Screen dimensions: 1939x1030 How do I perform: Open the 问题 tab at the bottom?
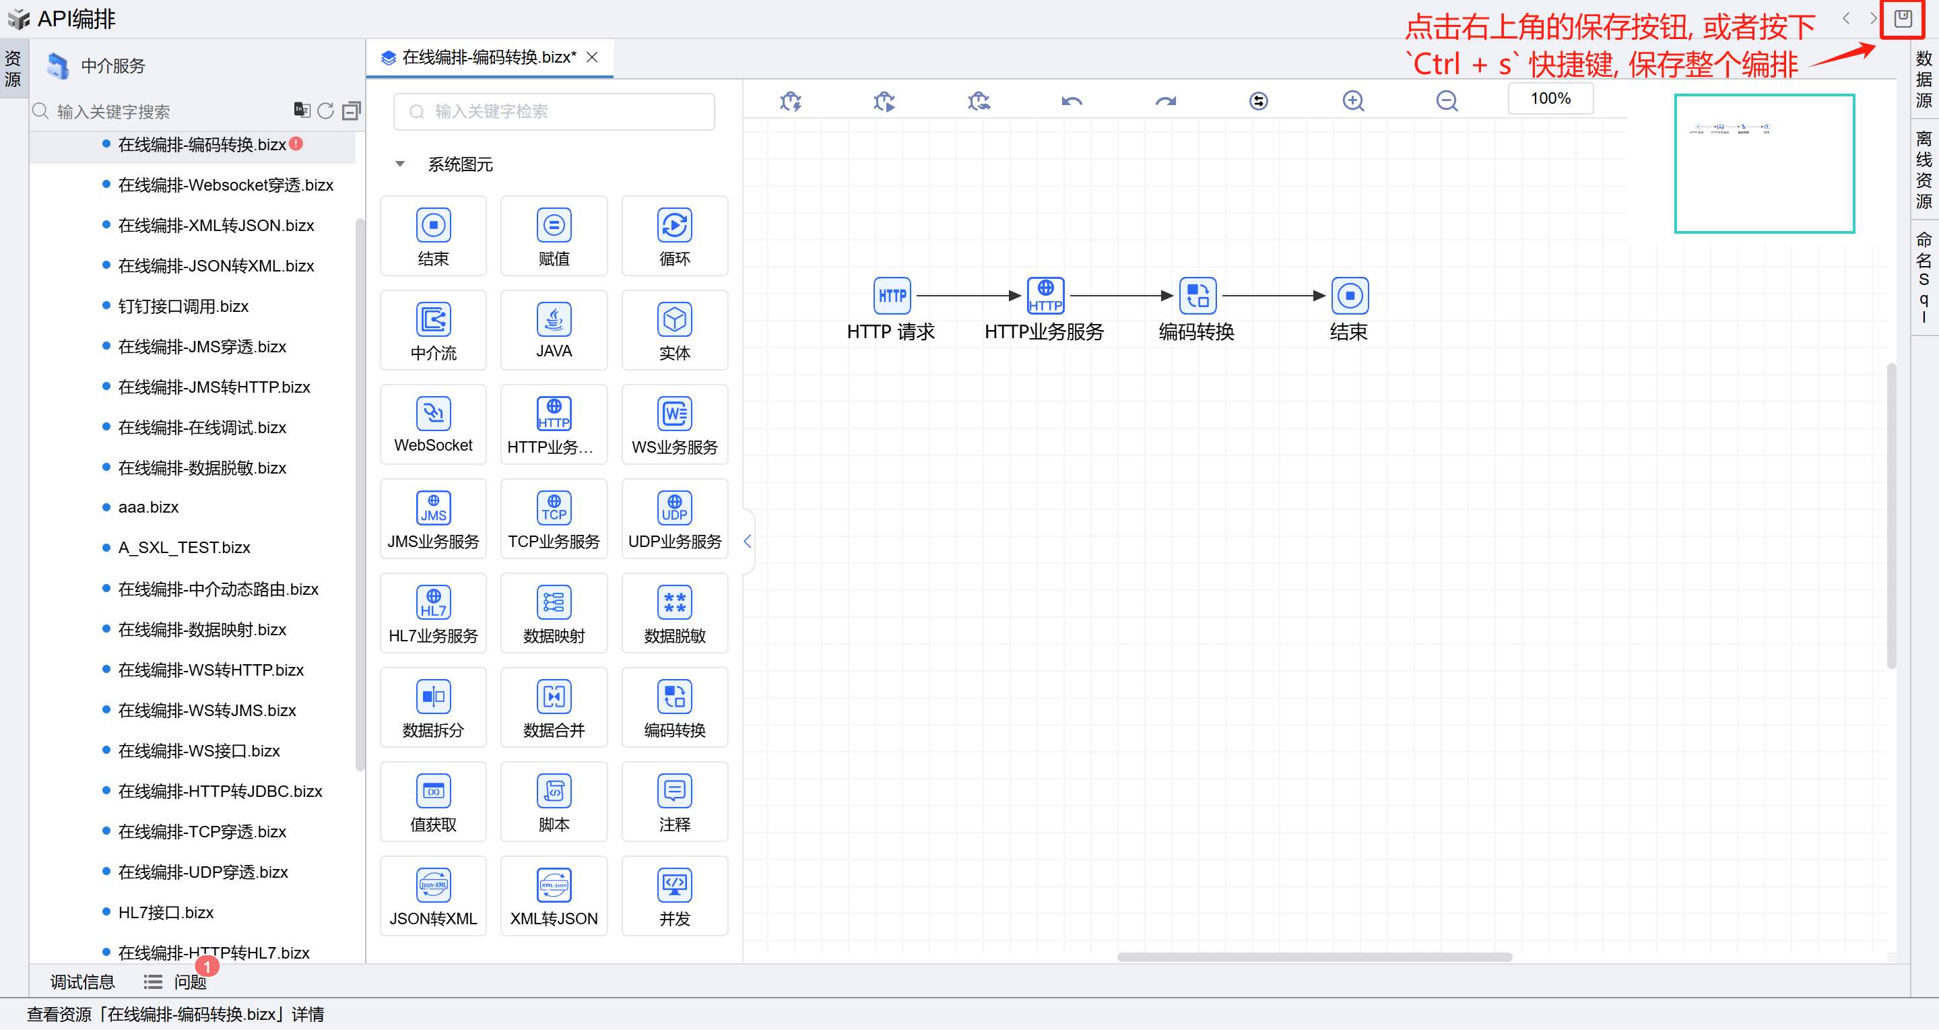189,981
